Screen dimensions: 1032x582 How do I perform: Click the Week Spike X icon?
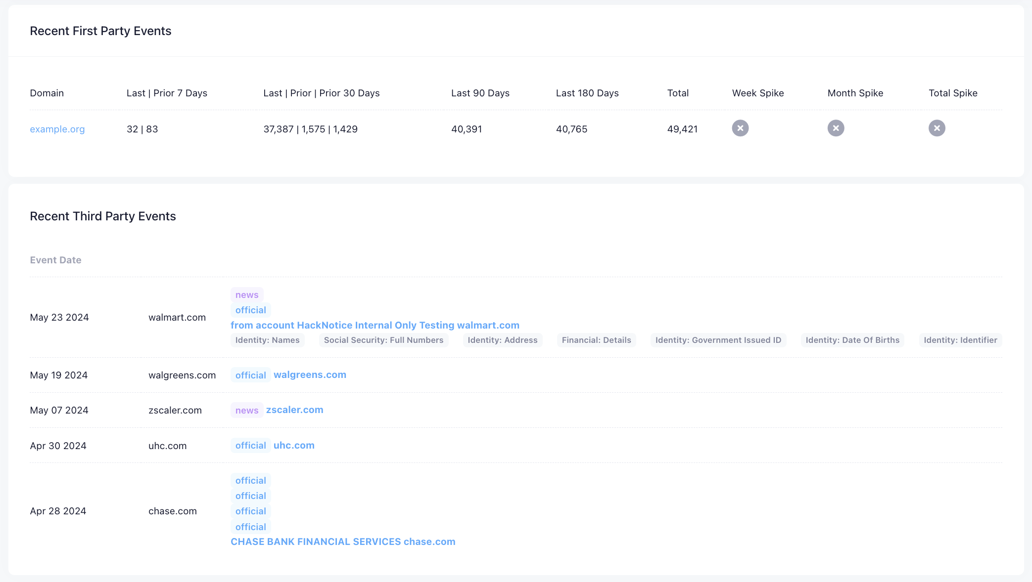click(740, 128)
